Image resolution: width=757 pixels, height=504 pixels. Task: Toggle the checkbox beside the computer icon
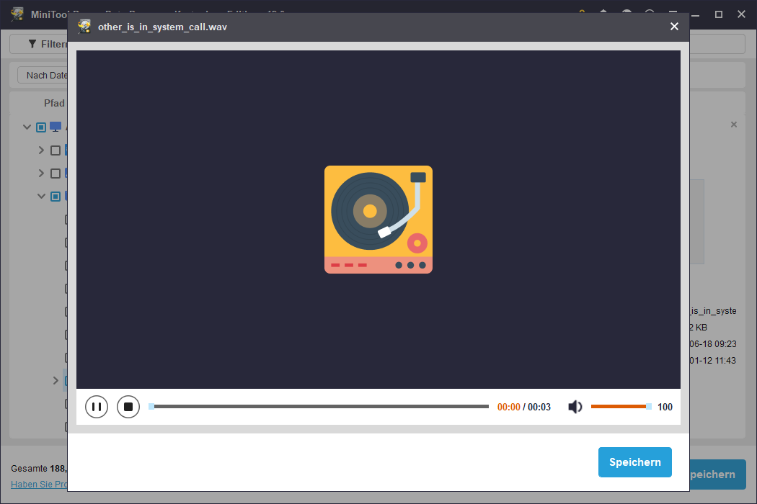(41, 127)
